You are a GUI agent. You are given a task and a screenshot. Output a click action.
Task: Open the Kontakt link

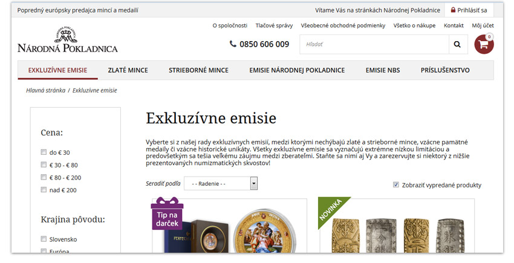click(x=454, y=25)
